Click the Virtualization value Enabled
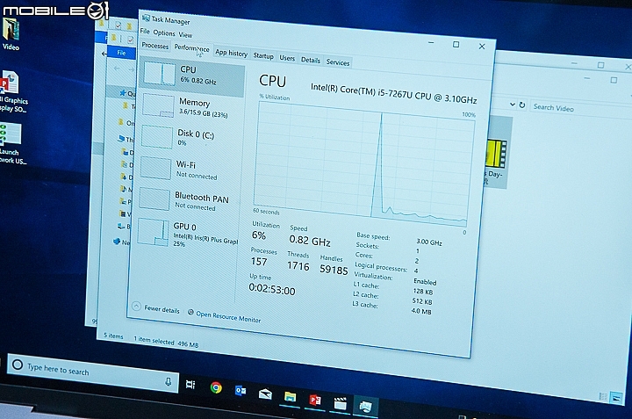This screenshot has width=632, height=419. tap(425, 281)
